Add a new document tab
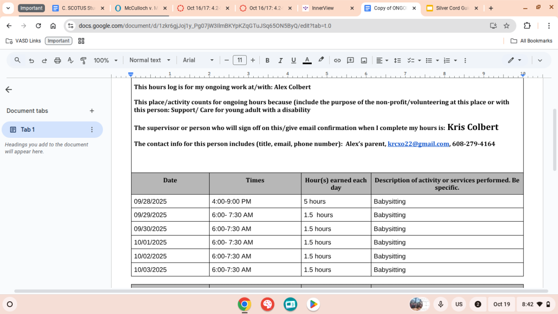The width and height of the screenshot is (558, 314). (x=92, y=111)
